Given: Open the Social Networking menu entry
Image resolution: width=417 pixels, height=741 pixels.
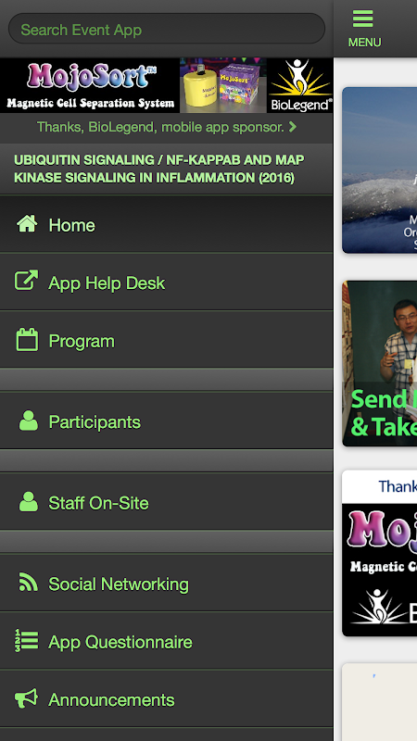Looking at the screenshot, I should pyautogui.click(x=167, y=583).
